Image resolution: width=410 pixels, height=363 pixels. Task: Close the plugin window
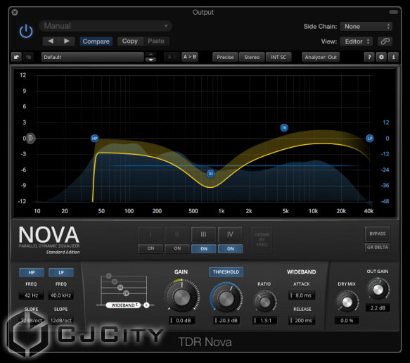point(15,12)
